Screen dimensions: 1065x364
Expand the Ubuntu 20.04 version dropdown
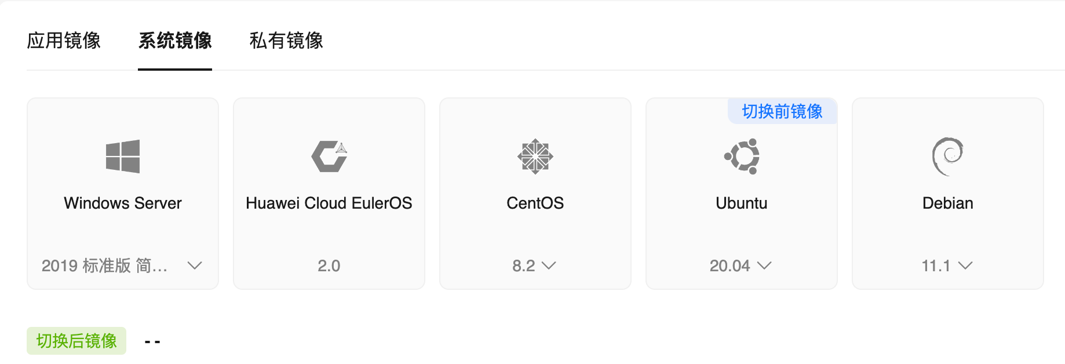pos(764,265)
